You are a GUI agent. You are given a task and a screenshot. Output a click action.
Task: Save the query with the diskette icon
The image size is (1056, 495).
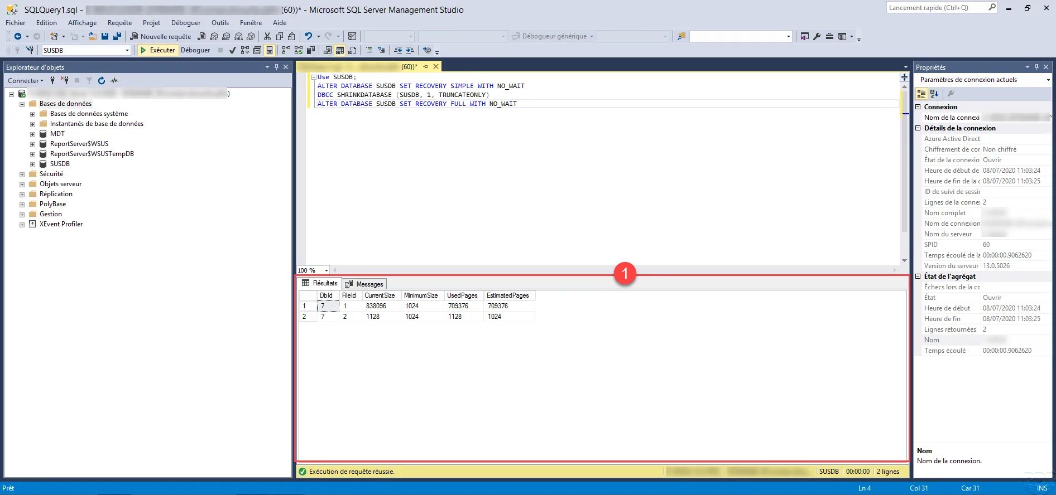[x=105, y=36]
